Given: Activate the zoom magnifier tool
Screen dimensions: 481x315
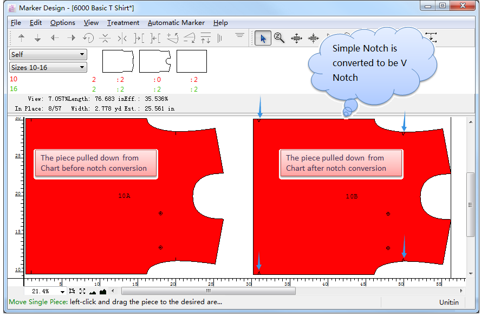Looking at the screenshot, I should [279, 38].
